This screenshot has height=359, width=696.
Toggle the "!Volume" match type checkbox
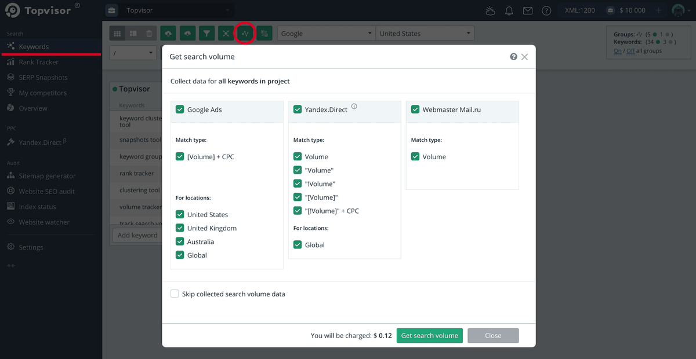[x=298, y=184]
